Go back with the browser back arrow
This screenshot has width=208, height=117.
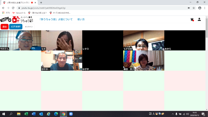tap(3, 8)
